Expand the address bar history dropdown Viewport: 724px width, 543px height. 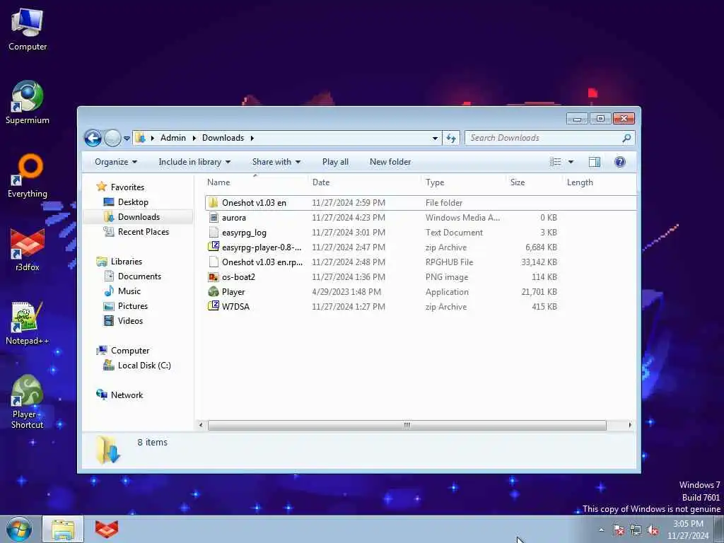435,138
